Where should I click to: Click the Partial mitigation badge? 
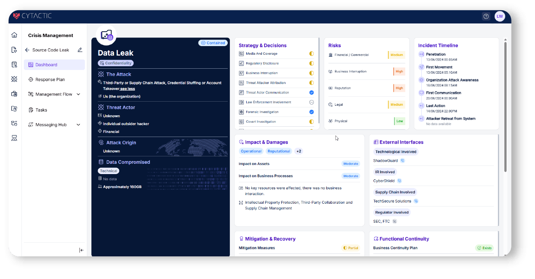coord(351,248)
